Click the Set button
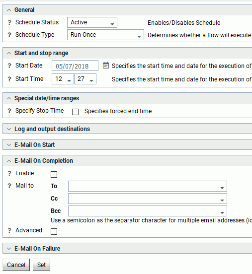 [41, 265]
